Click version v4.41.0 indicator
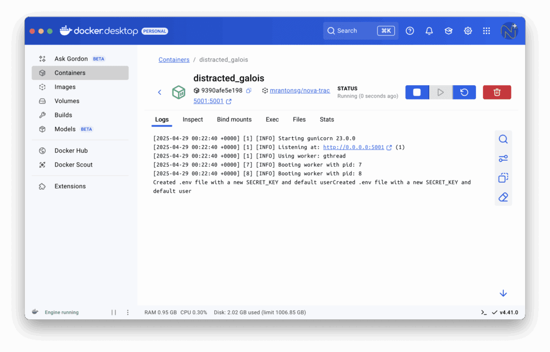550x352 pixels. 505,312
